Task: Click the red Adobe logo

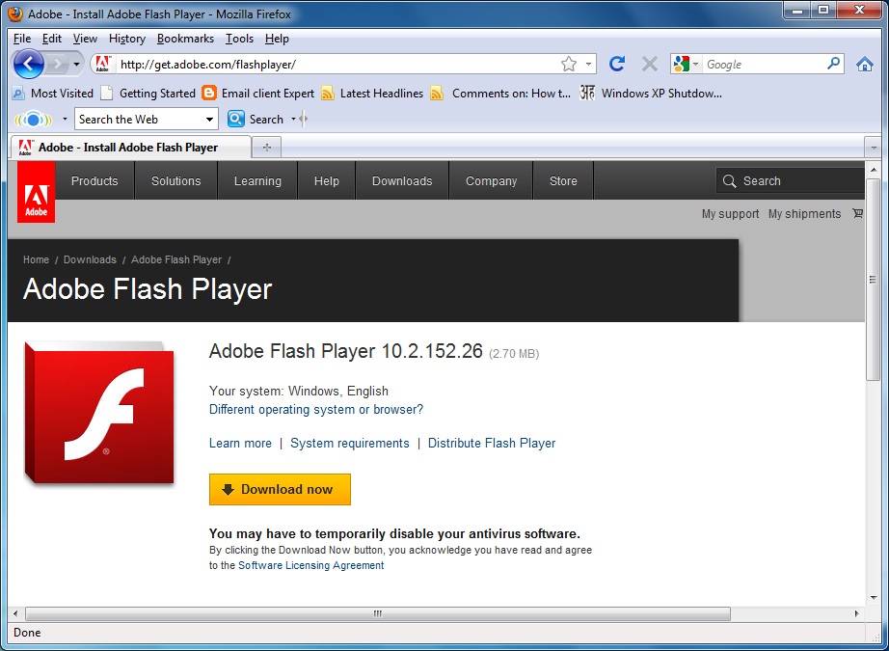Action: [x=37, y=192]
